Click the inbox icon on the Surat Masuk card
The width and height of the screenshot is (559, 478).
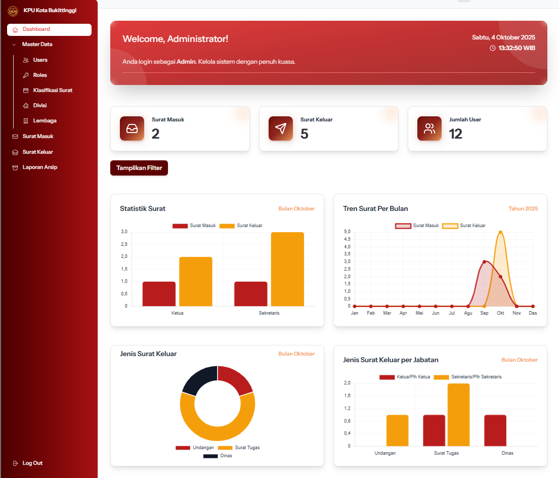pos(132,128)
